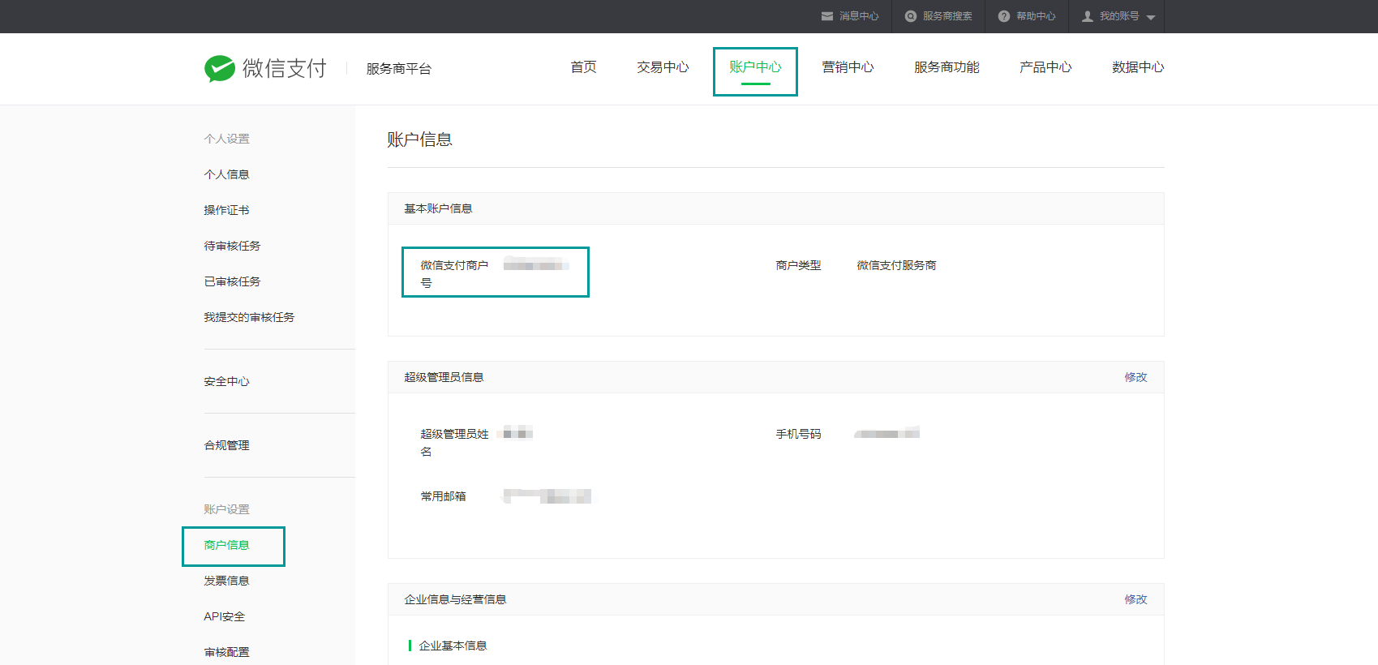Open the 产品中心 tab
This screenshot has height=665, width=1378.
pyautogui.click(x=1045, y=67)
